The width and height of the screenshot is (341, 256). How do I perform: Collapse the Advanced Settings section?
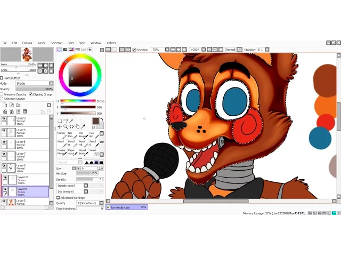coord(58,198)
